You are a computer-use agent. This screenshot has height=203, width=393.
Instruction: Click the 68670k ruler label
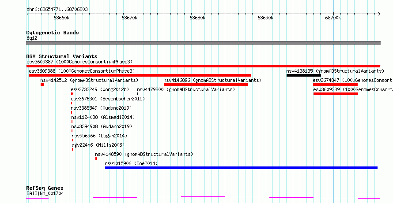[129, 18]
